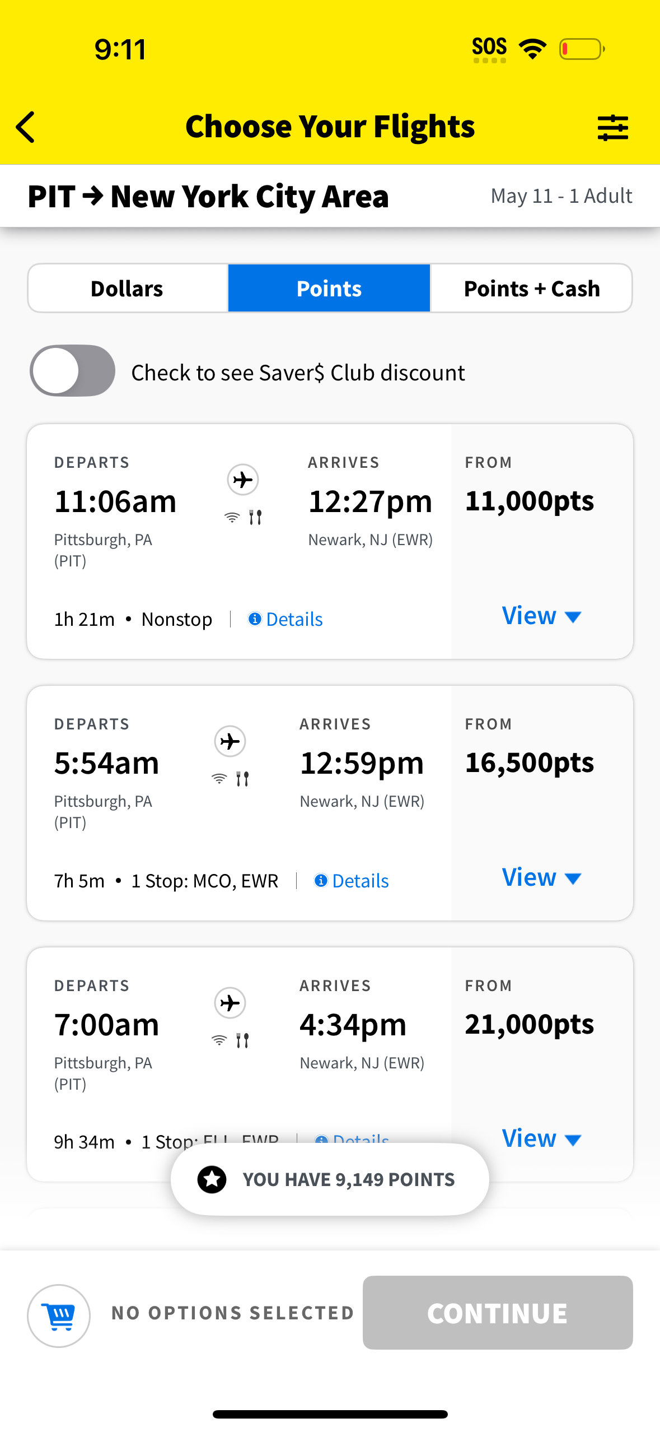Switch to the Dollars tab

click(x=127, y=289)
